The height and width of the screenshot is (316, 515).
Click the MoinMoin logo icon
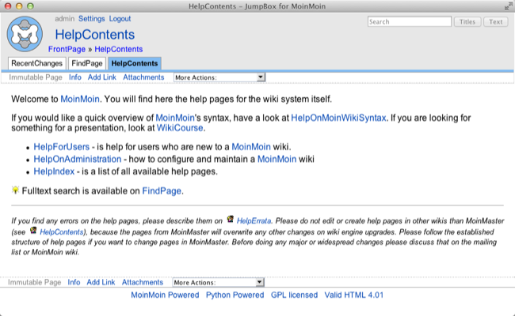coord(25,34)
